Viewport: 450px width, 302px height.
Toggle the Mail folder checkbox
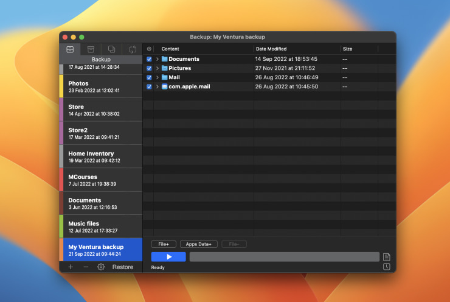coord(149,77)
